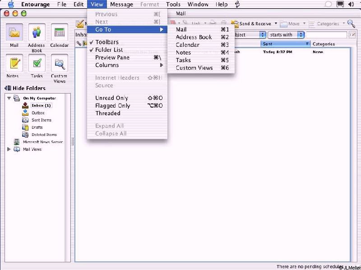
Task: Open the Apple menu
Action: tap(11, 4)
